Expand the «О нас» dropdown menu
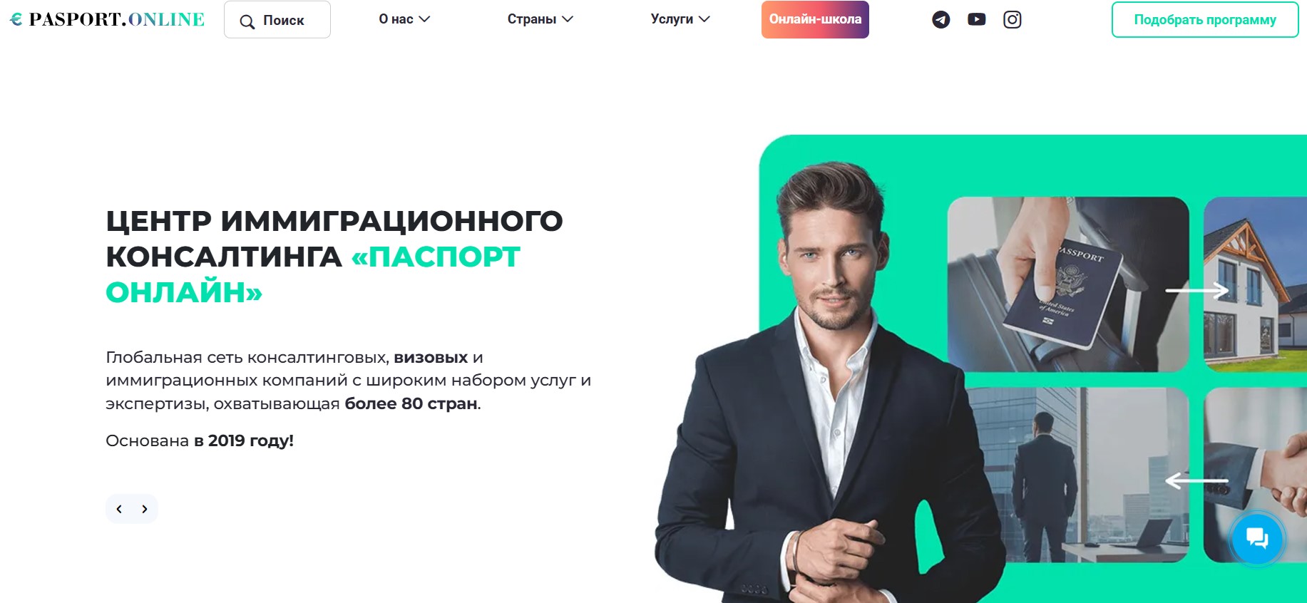 [x=404, y=19]
